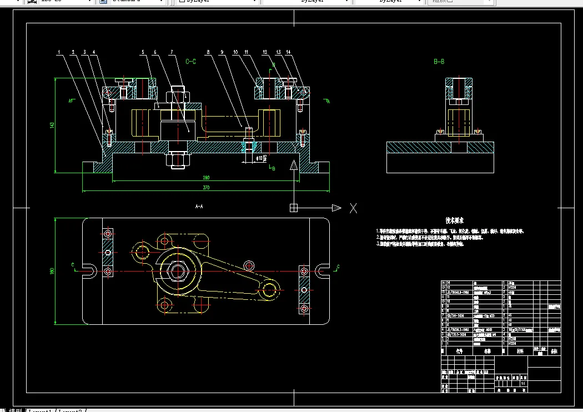
Task: Select the B-B section view title
Action: [439, 61]
